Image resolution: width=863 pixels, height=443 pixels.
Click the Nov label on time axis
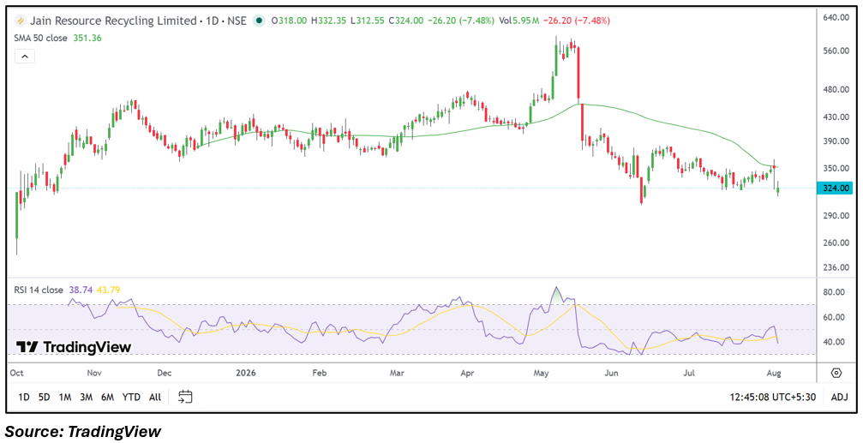pyautogui.click(x=96, y=373)
